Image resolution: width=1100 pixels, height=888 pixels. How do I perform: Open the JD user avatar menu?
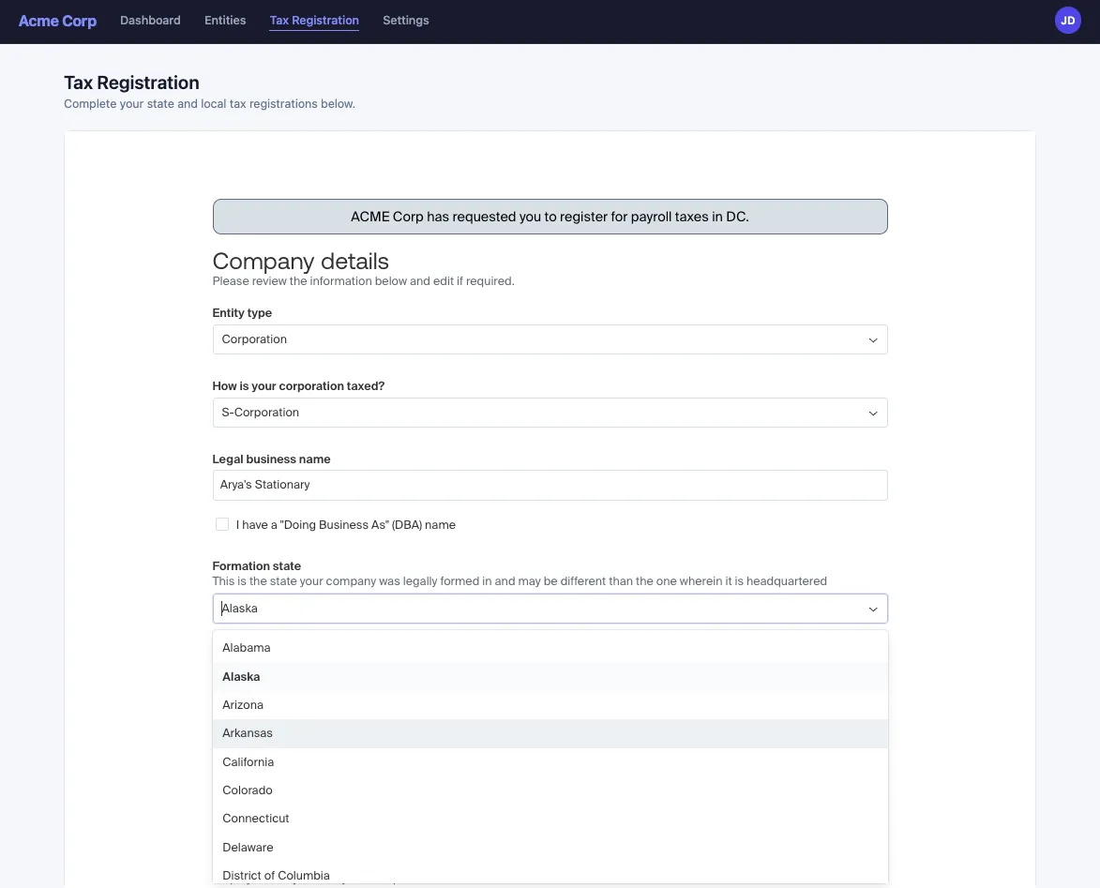(x=1067, y=21)
